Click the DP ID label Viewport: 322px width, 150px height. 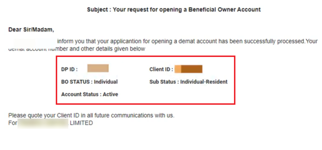pyautogui.click(x=69, y=69)
